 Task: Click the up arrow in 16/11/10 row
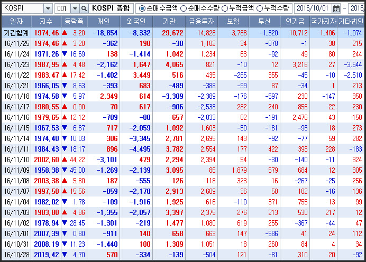tap(65, 160)
